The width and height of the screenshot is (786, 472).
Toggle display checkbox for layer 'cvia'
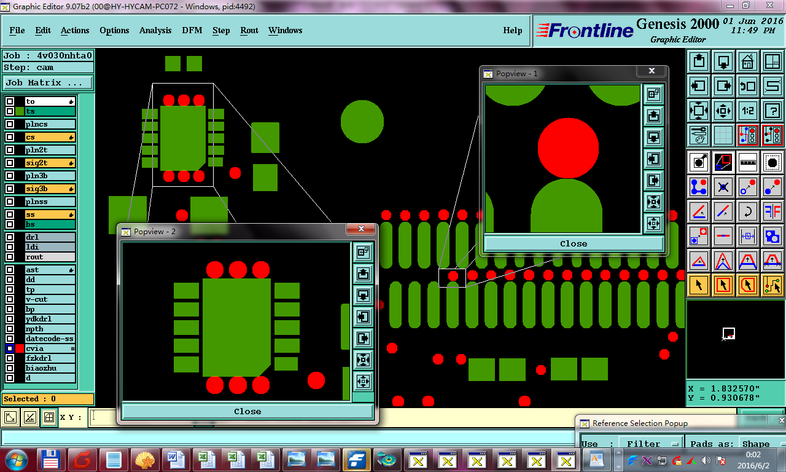click(x=10, y=348)
